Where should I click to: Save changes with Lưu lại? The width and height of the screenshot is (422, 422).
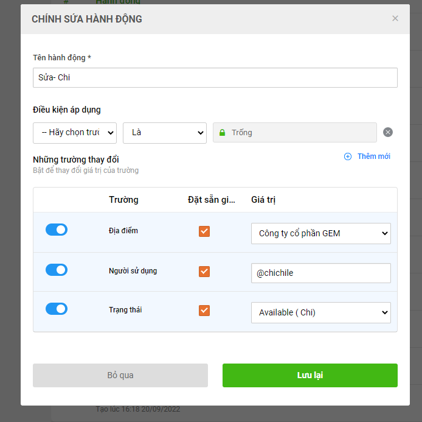pyautogui.click(x=310, y=375)
